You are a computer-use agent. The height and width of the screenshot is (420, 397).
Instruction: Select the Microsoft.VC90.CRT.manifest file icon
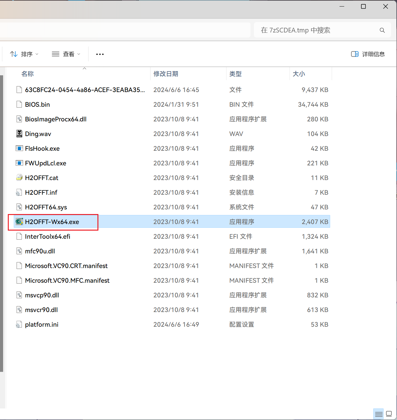point(19,266)
